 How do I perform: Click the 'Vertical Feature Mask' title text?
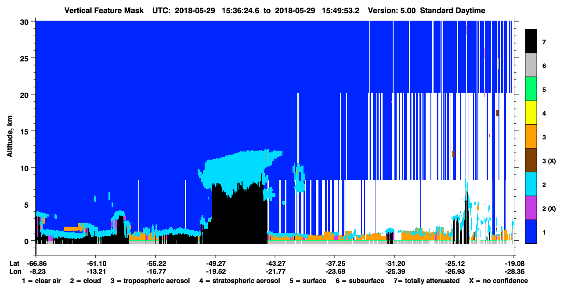pyautogui.click(x=104, y=11)
